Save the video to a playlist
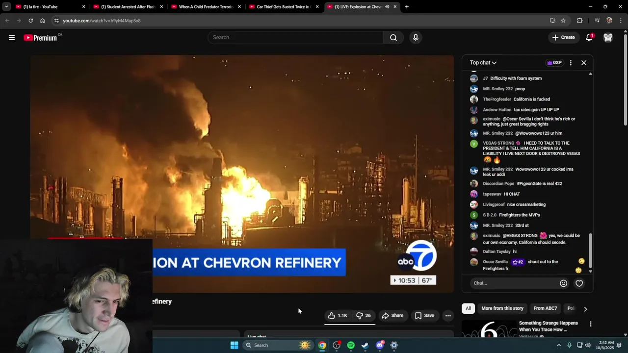Image resolution: width=628 pixels, height=353 pixels. pyautogui.click(x=425, y=316)
